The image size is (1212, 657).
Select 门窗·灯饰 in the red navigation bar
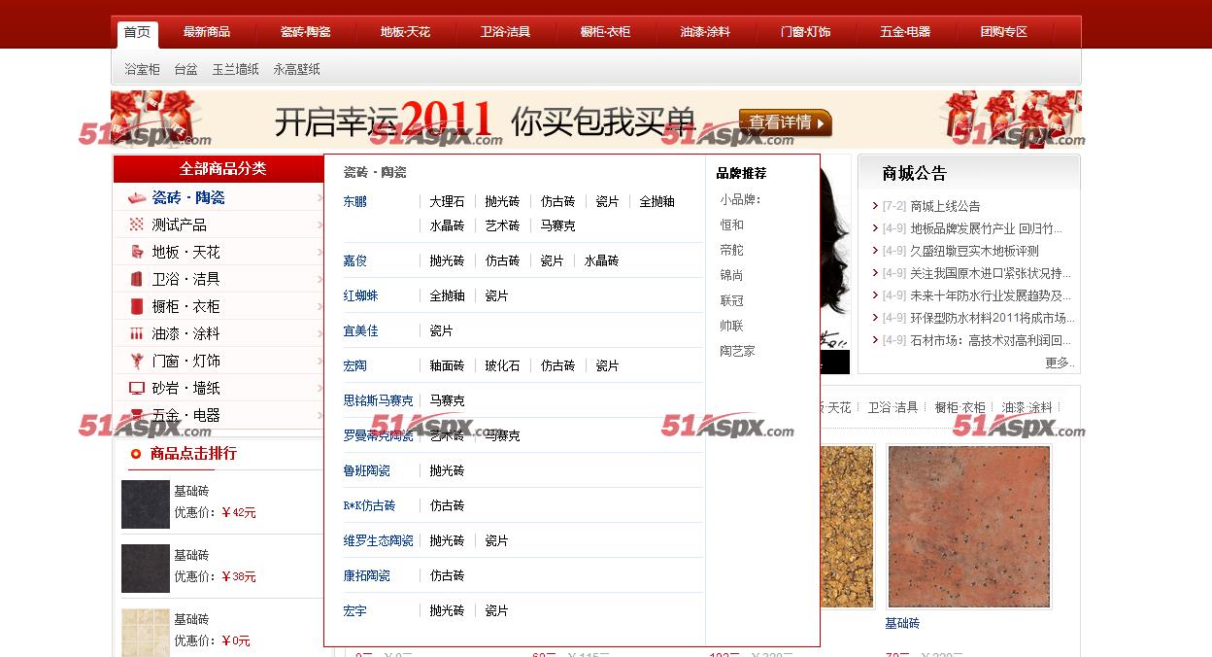point(806,32)
